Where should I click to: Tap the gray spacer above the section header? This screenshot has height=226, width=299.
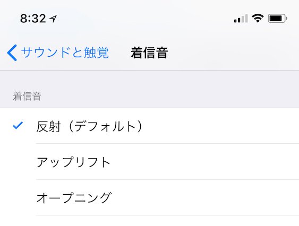tap(150, 79)
